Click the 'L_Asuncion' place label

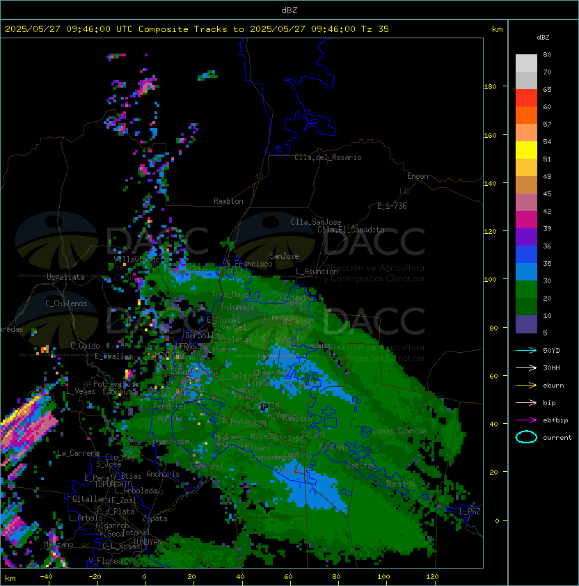[317, 271]
